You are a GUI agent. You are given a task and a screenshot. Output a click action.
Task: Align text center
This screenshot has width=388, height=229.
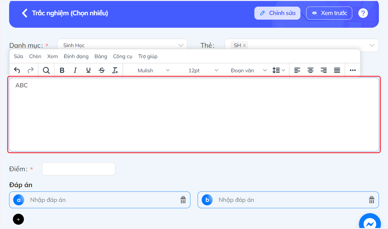pyautogui.click(x=310, y=70)
